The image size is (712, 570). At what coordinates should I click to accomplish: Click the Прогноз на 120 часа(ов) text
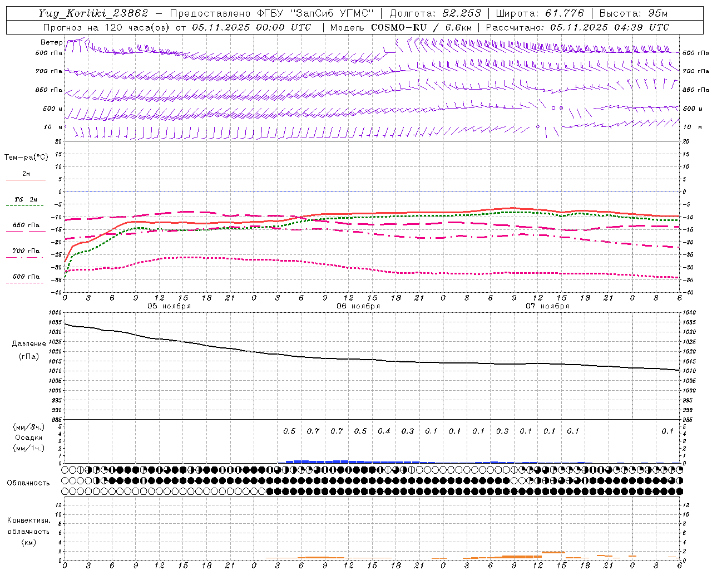pyautogui.click(x=107, y=27)
